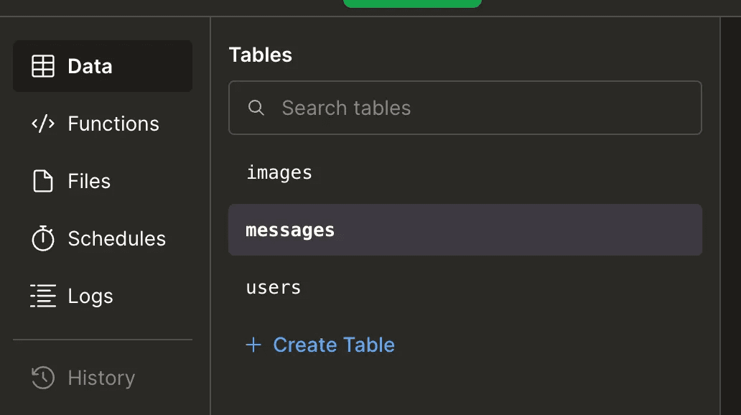The image size is (741, 415).
Task: Open the Data section label
Action: coord(90,67)
